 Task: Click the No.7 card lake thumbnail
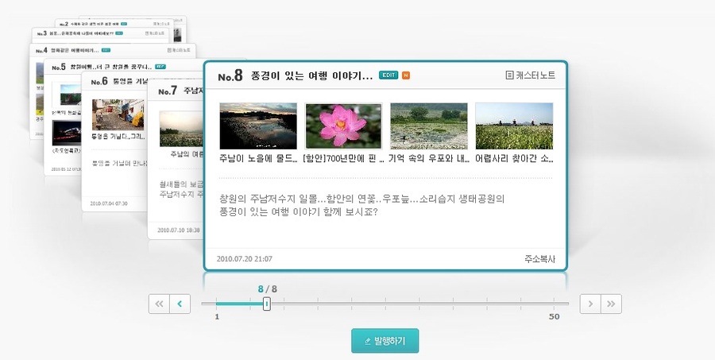[181, 129]
